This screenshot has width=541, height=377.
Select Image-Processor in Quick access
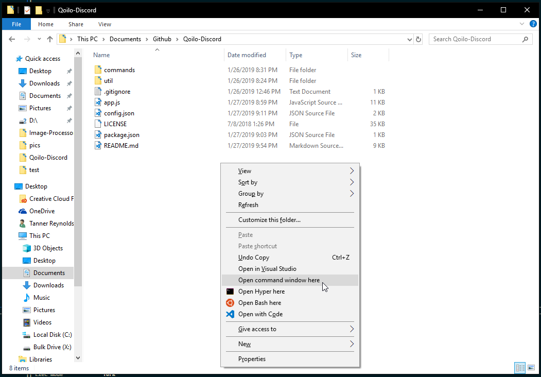46,133
